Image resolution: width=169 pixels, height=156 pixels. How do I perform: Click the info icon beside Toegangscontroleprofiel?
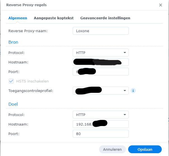pos(133,91)
